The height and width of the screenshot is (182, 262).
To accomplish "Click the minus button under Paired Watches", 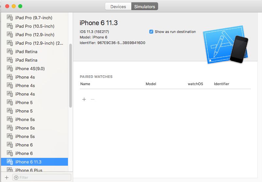I will coord(92,99).
